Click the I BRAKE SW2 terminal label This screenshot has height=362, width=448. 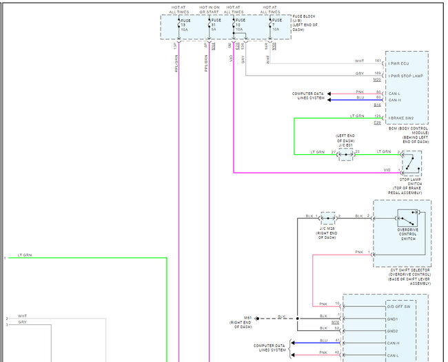(x=401, y=118)
